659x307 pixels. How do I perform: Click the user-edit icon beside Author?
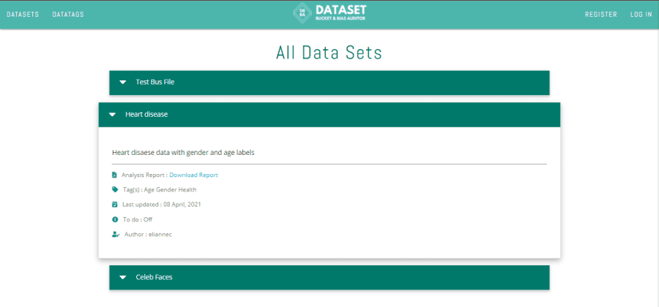pos(116,235)
